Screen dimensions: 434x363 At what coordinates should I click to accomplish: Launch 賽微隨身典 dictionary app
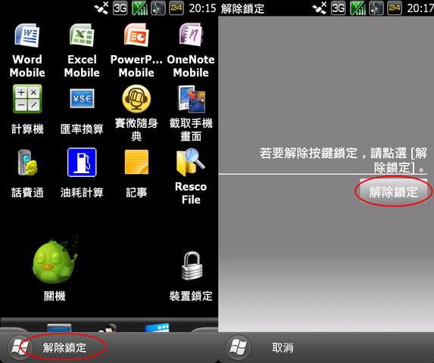pyautogui.click(x=136, y=113)
